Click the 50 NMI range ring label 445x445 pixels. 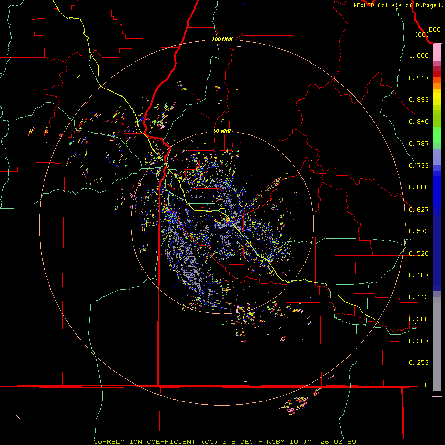(222, 131)
